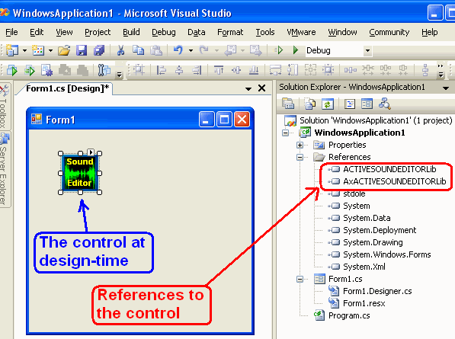Open the Build menu
455x339 pixels.
click(x=131, y=32)
